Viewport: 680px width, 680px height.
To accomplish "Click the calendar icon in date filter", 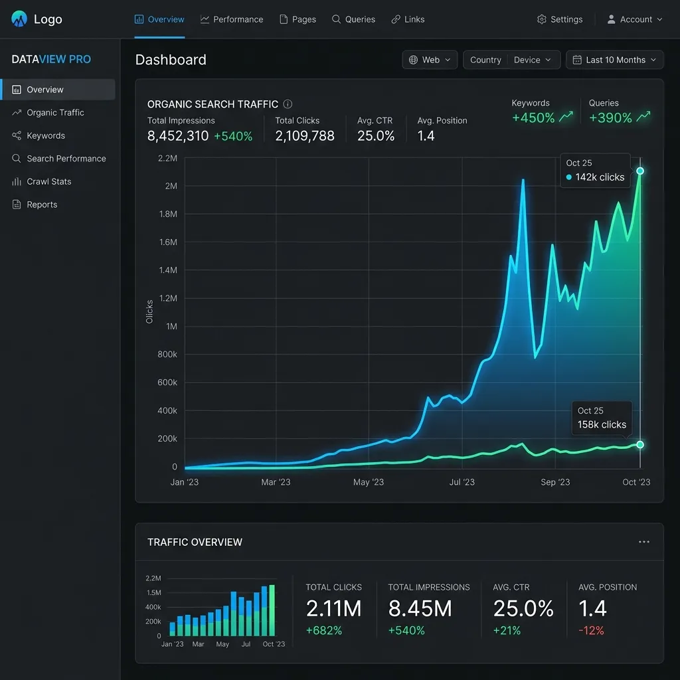I will (577, 60).
